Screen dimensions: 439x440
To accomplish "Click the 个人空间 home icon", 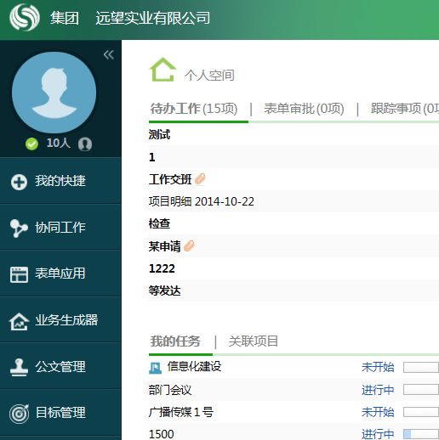I will tap(162, 70).
